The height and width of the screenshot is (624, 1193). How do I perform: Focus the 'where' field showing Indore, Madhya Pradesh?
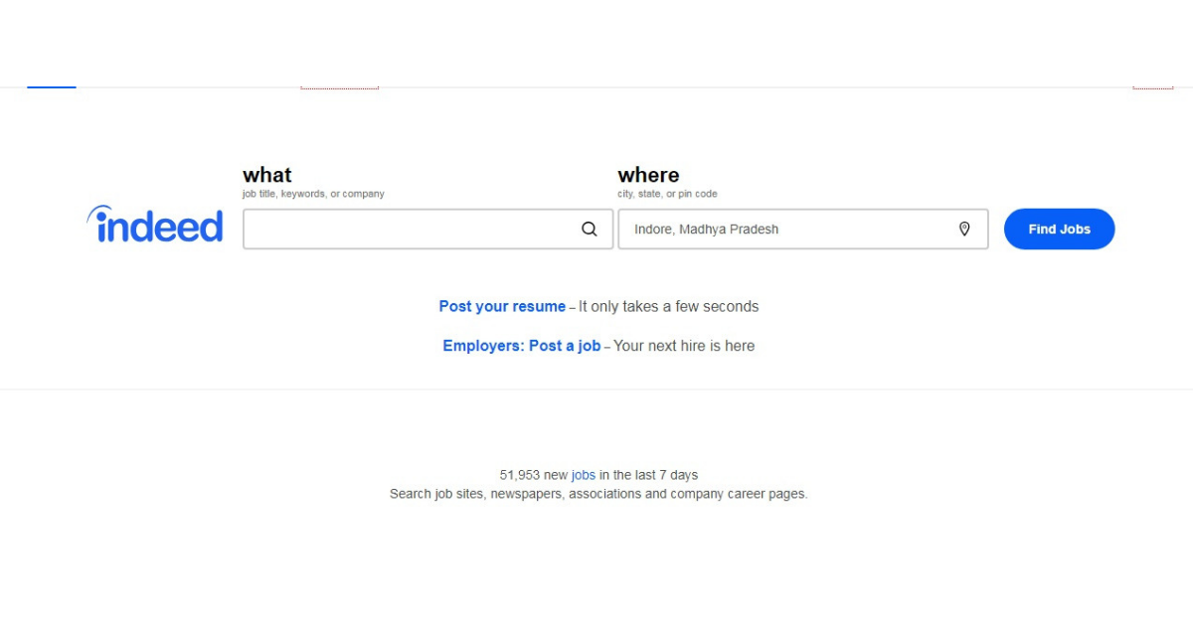pyautogui.click(x=803, y=229)
